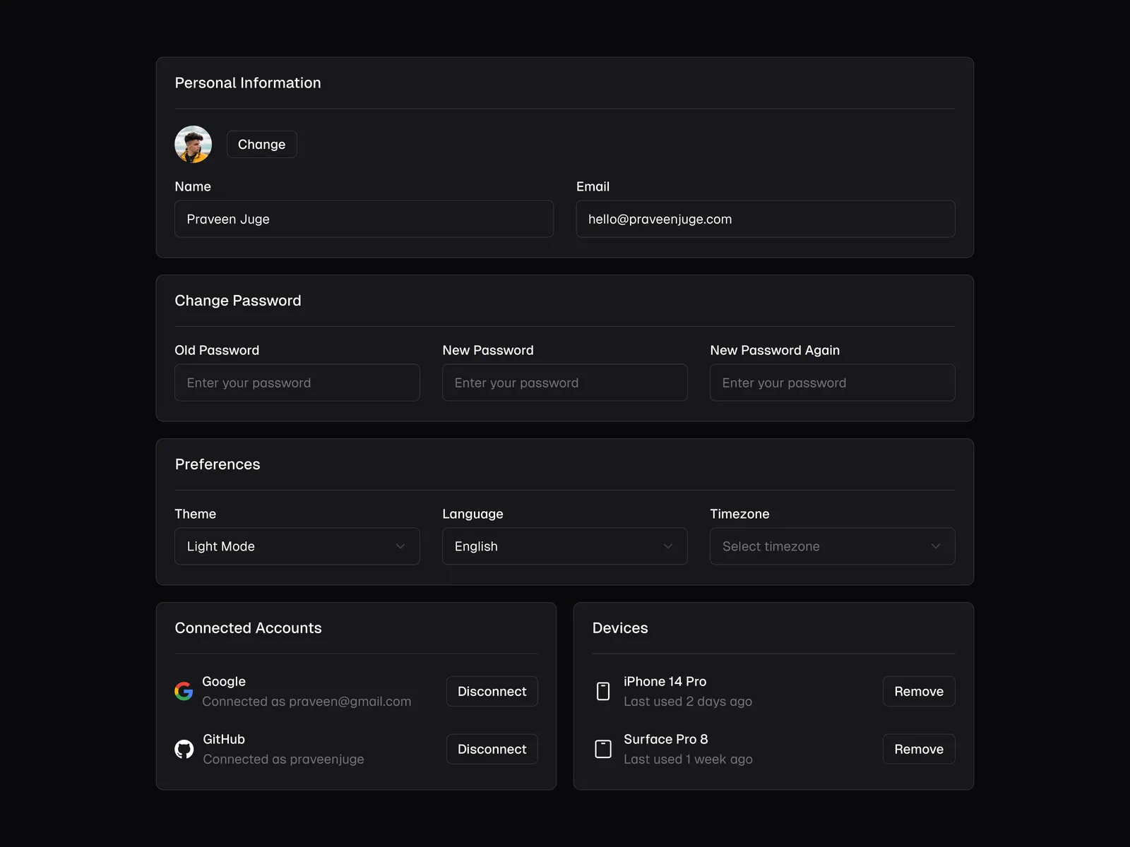Screen dimensions: 1130x847
Task: Click into the Email input field
Action: coord(765,219)
